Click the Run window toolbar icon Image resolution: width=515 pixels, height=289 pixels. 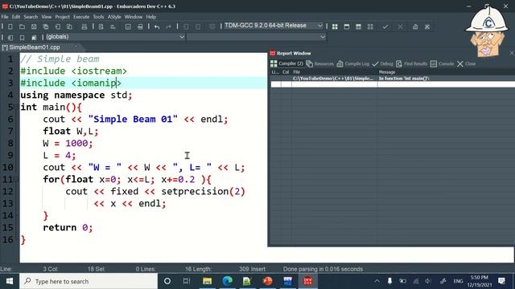point(347,26)
